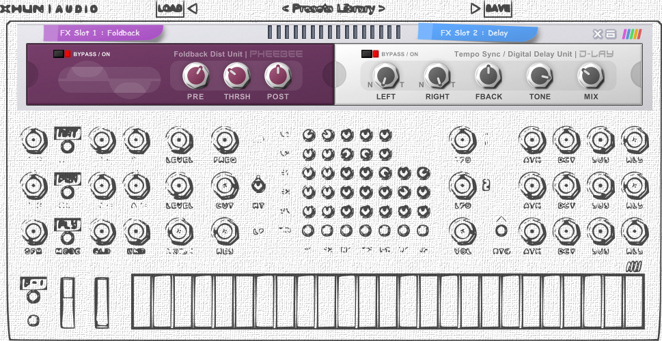
Task: Click the SUS knob in VOL row
Action: pos(601,231)
